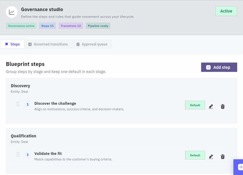The image size is (243, 175).
Task: Switch to the Steps tab
Action: coord(13,44)
